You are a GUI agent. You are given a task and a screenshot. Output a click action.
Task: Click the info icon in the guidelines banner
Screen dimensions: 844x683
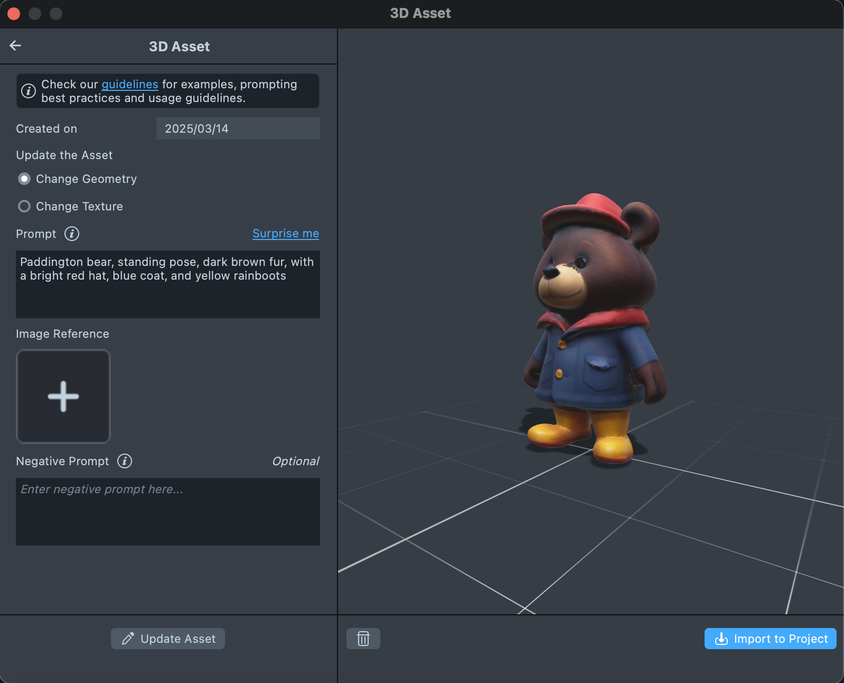tap(29, 91)
